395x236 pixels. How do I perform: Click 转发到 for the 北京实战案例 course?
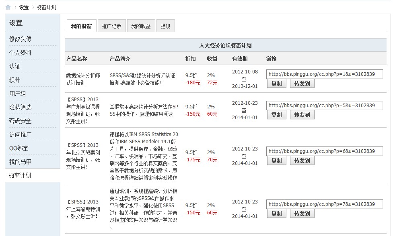pyautogui.click(x=302, y=161)
